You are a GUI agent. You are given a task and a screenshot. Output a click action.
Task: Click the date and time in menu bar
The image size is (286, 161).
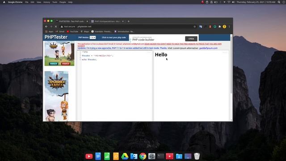tap(256, 2)
